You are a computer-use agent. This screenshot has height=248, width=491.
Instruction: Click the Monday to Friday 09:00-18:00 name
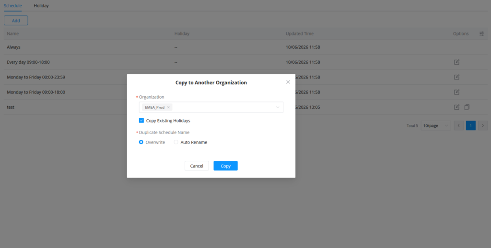[x=36, y=92]
